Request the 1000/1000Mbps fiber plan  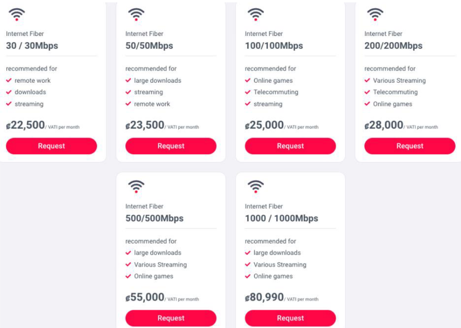[290, 318]
